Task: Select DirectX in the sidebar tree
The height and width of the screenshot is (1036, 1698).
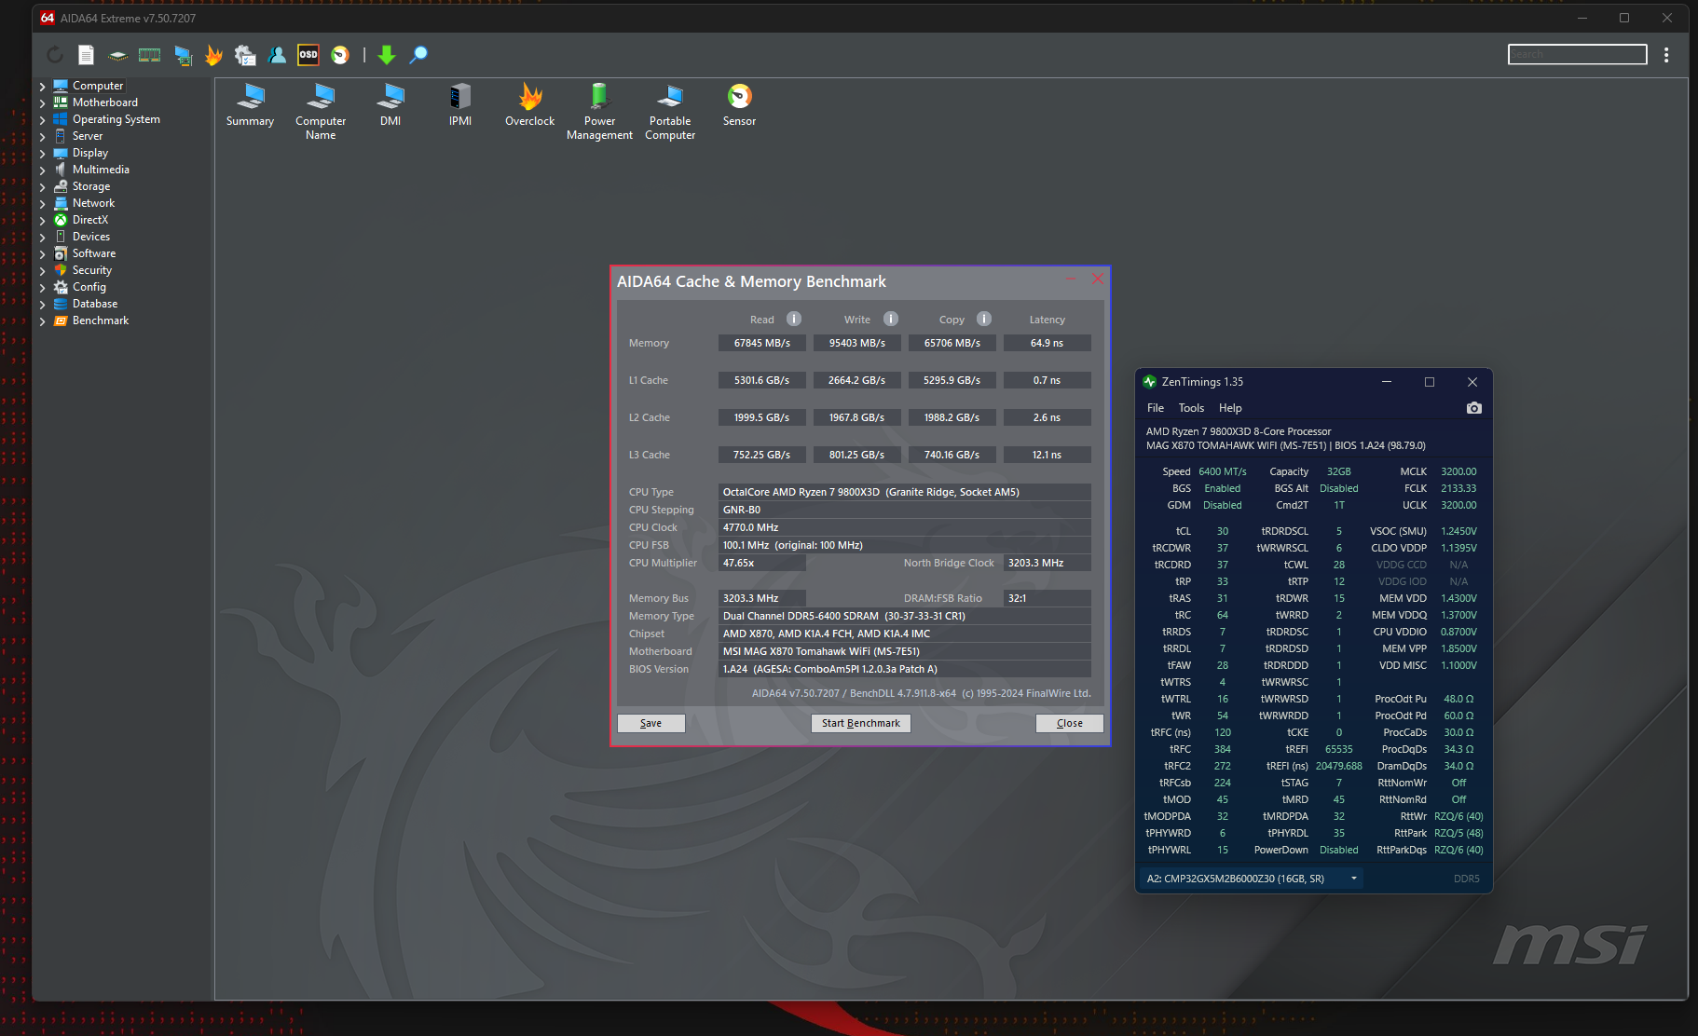Action: coord(90,220)
